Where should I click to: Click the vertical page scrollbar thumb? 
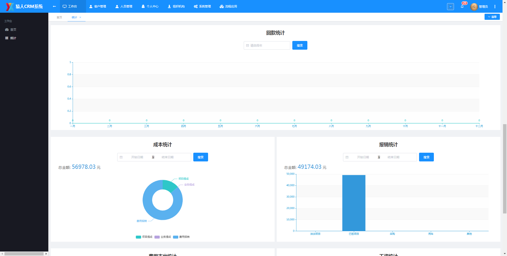coord(505,169)
